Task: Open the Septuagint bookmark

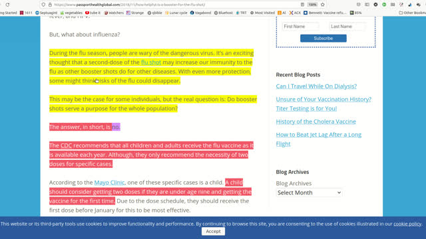Action: click(46, 13)
